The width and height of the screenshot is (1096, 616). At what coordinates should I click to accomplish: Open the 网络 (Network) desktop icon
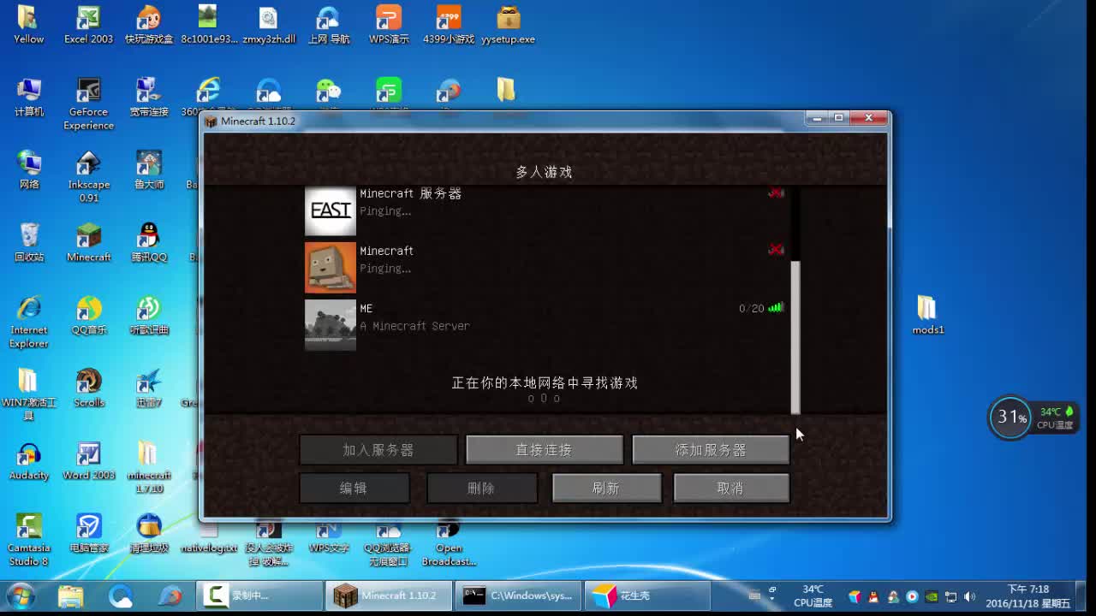click(x=28, y=170)
